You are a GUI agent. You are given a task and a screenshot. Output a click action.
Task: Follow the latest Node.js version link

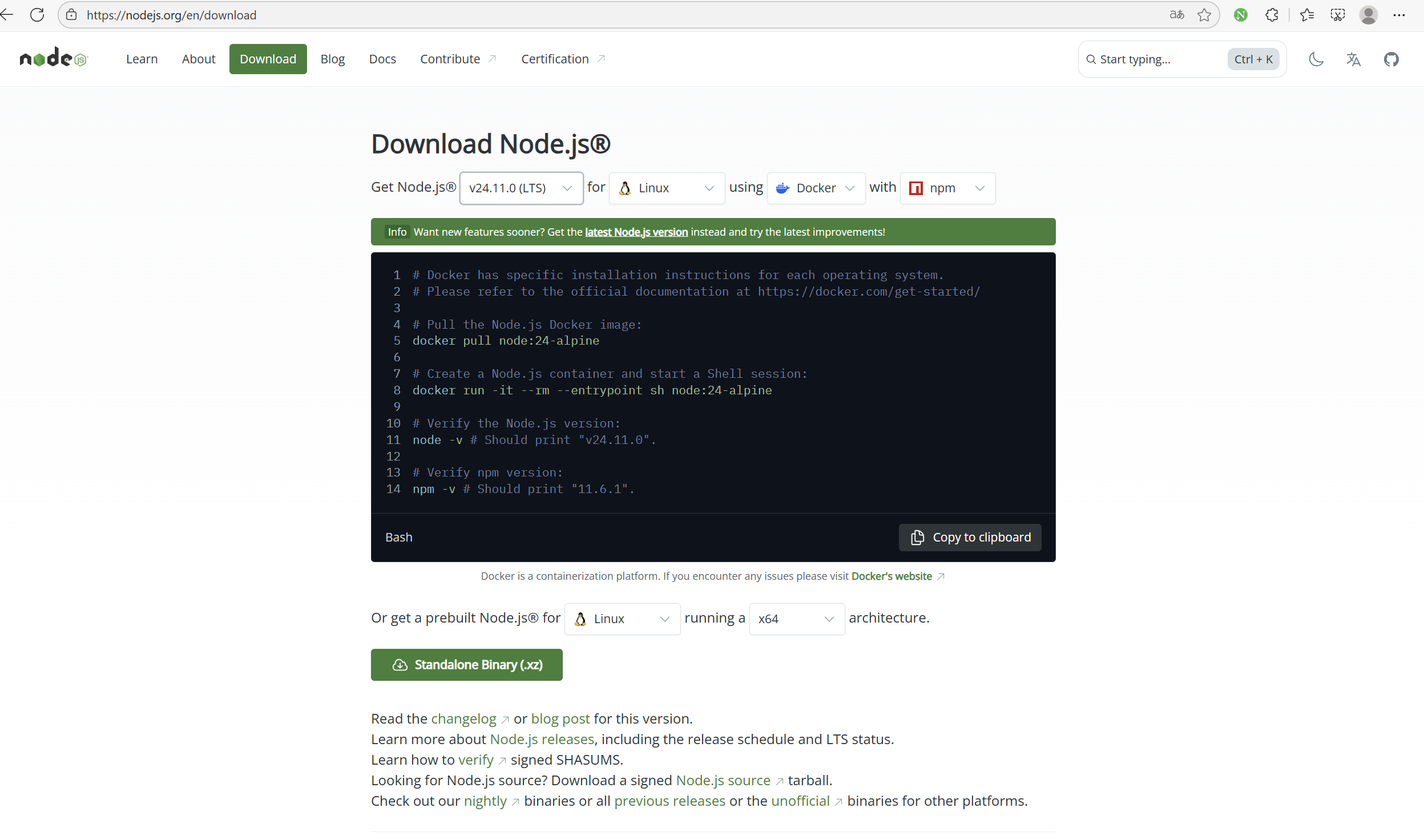(x=636, y=232)
